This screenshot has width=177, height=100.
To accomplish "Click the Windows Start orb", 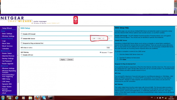I will tap(3, 98).
